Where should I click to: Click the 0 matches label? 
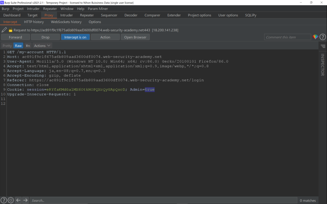pyautogui.click(x=308, y=200)
